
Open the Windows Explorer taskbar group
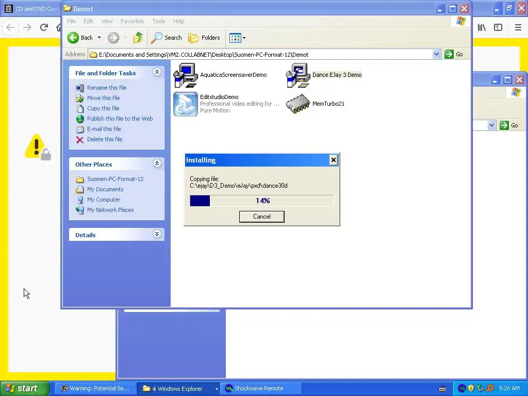(178, 389)
